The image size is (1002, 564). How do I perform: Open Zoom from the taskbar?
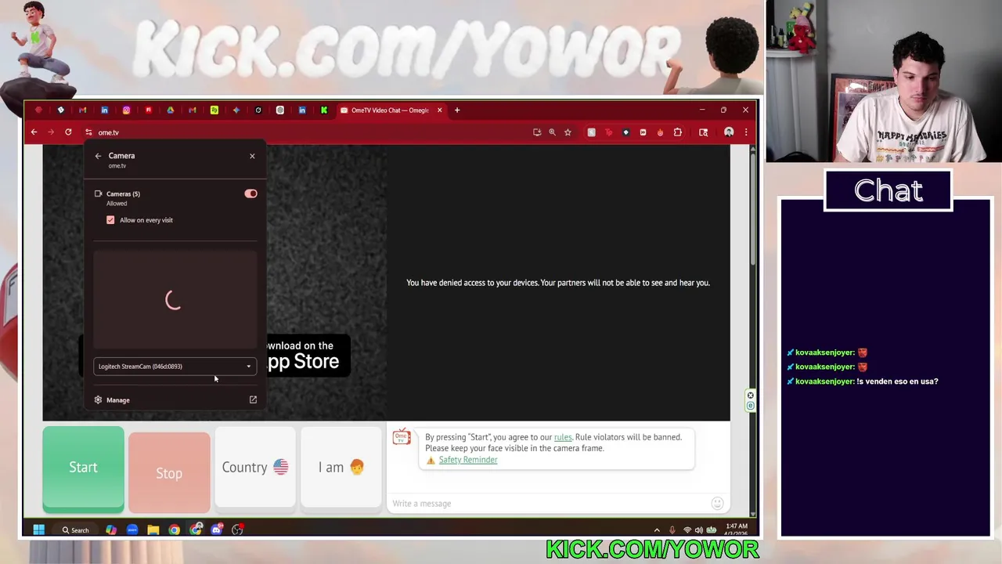132,530
